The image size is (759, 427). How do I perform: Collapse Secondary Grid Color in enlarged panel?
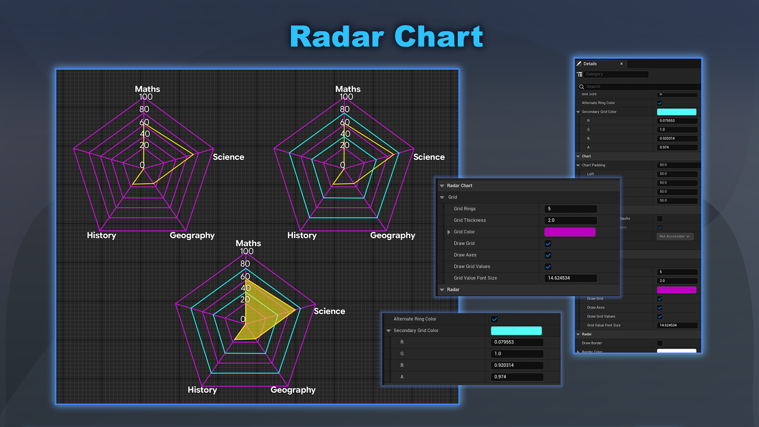coord(389,331)
